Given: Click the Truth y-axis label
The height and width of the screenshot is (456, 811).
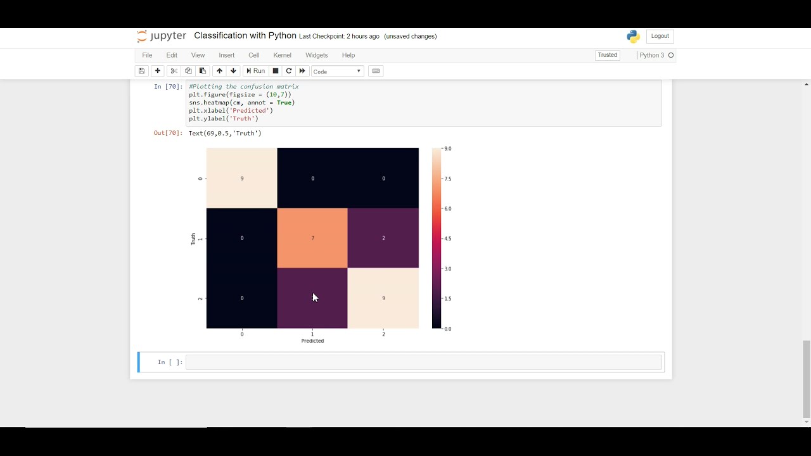Looking at the screenshot, I should tap(193, 239).
